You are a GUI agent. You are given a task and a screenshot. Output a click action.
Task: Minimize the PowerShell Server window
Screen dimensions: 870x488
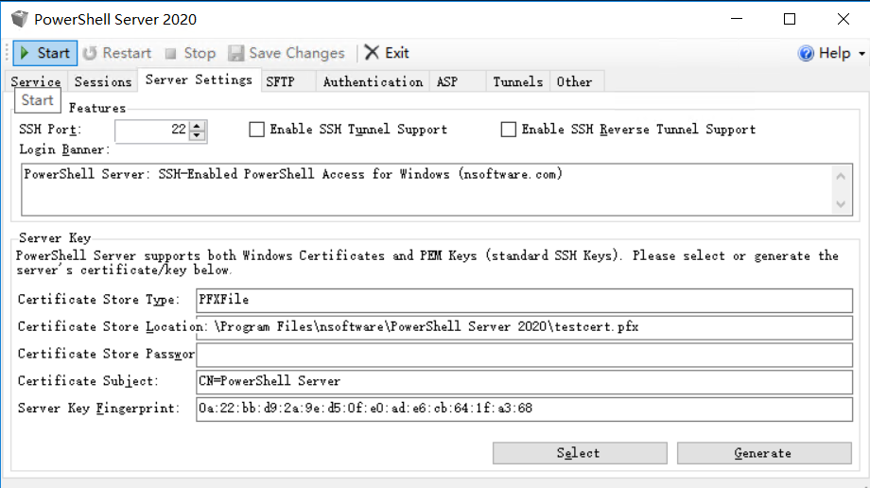pyautogui.click(x=737, y=19)
